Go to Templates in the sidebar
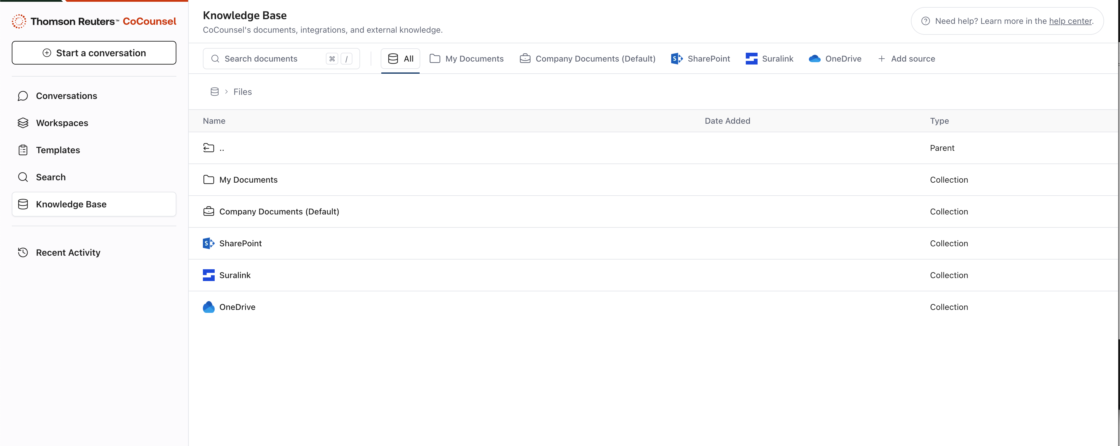This screenshot has height=446, width=1120. pos(58,150)
